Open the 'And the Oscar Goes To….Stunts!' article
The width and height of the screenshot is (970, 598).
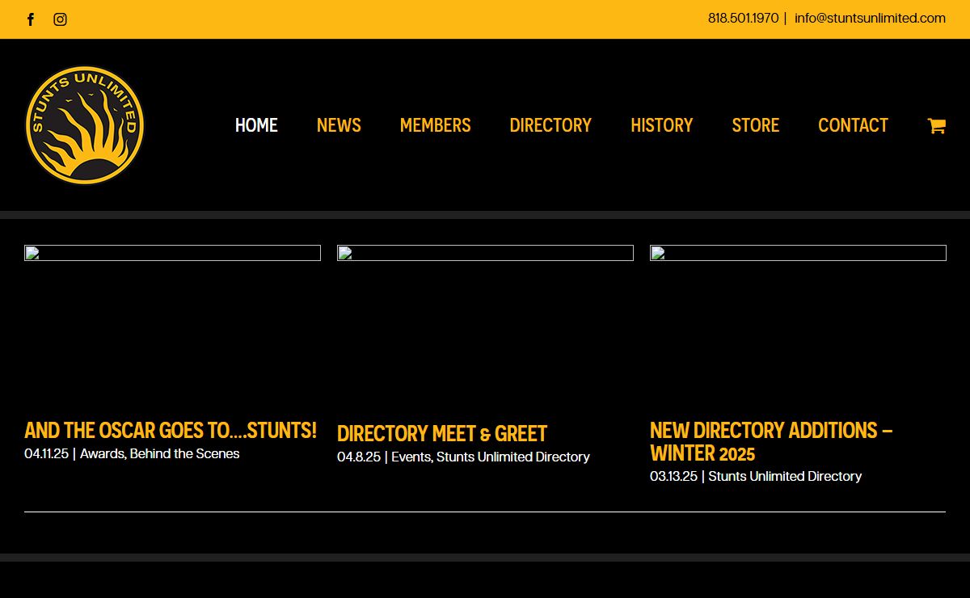(x=171, y=430)
